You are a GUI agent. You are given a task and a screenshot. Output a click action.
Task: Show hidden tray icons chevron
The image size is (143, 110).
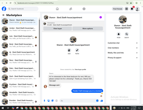pyautogui.click(x=119, y=108)
